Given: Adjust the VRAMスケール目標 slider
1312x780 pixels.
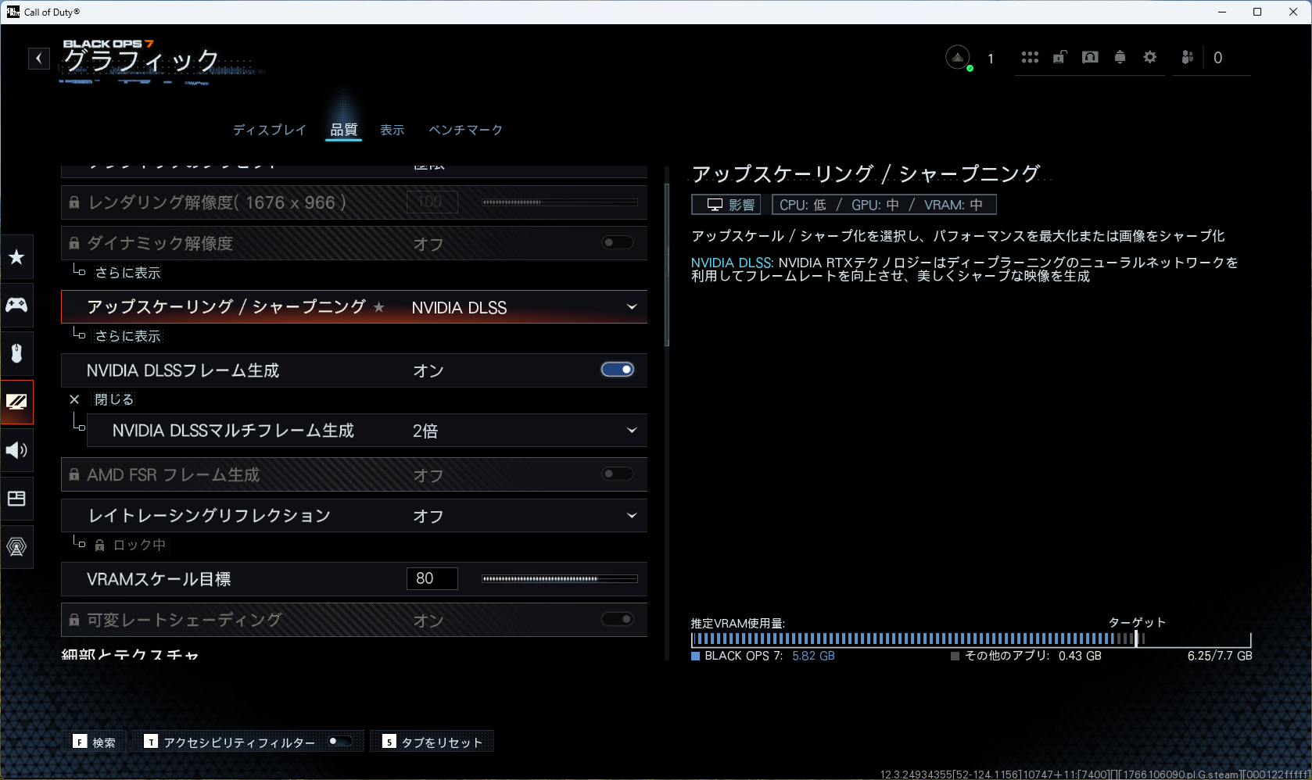Looking at the screenshot, I should click(560, 579).
